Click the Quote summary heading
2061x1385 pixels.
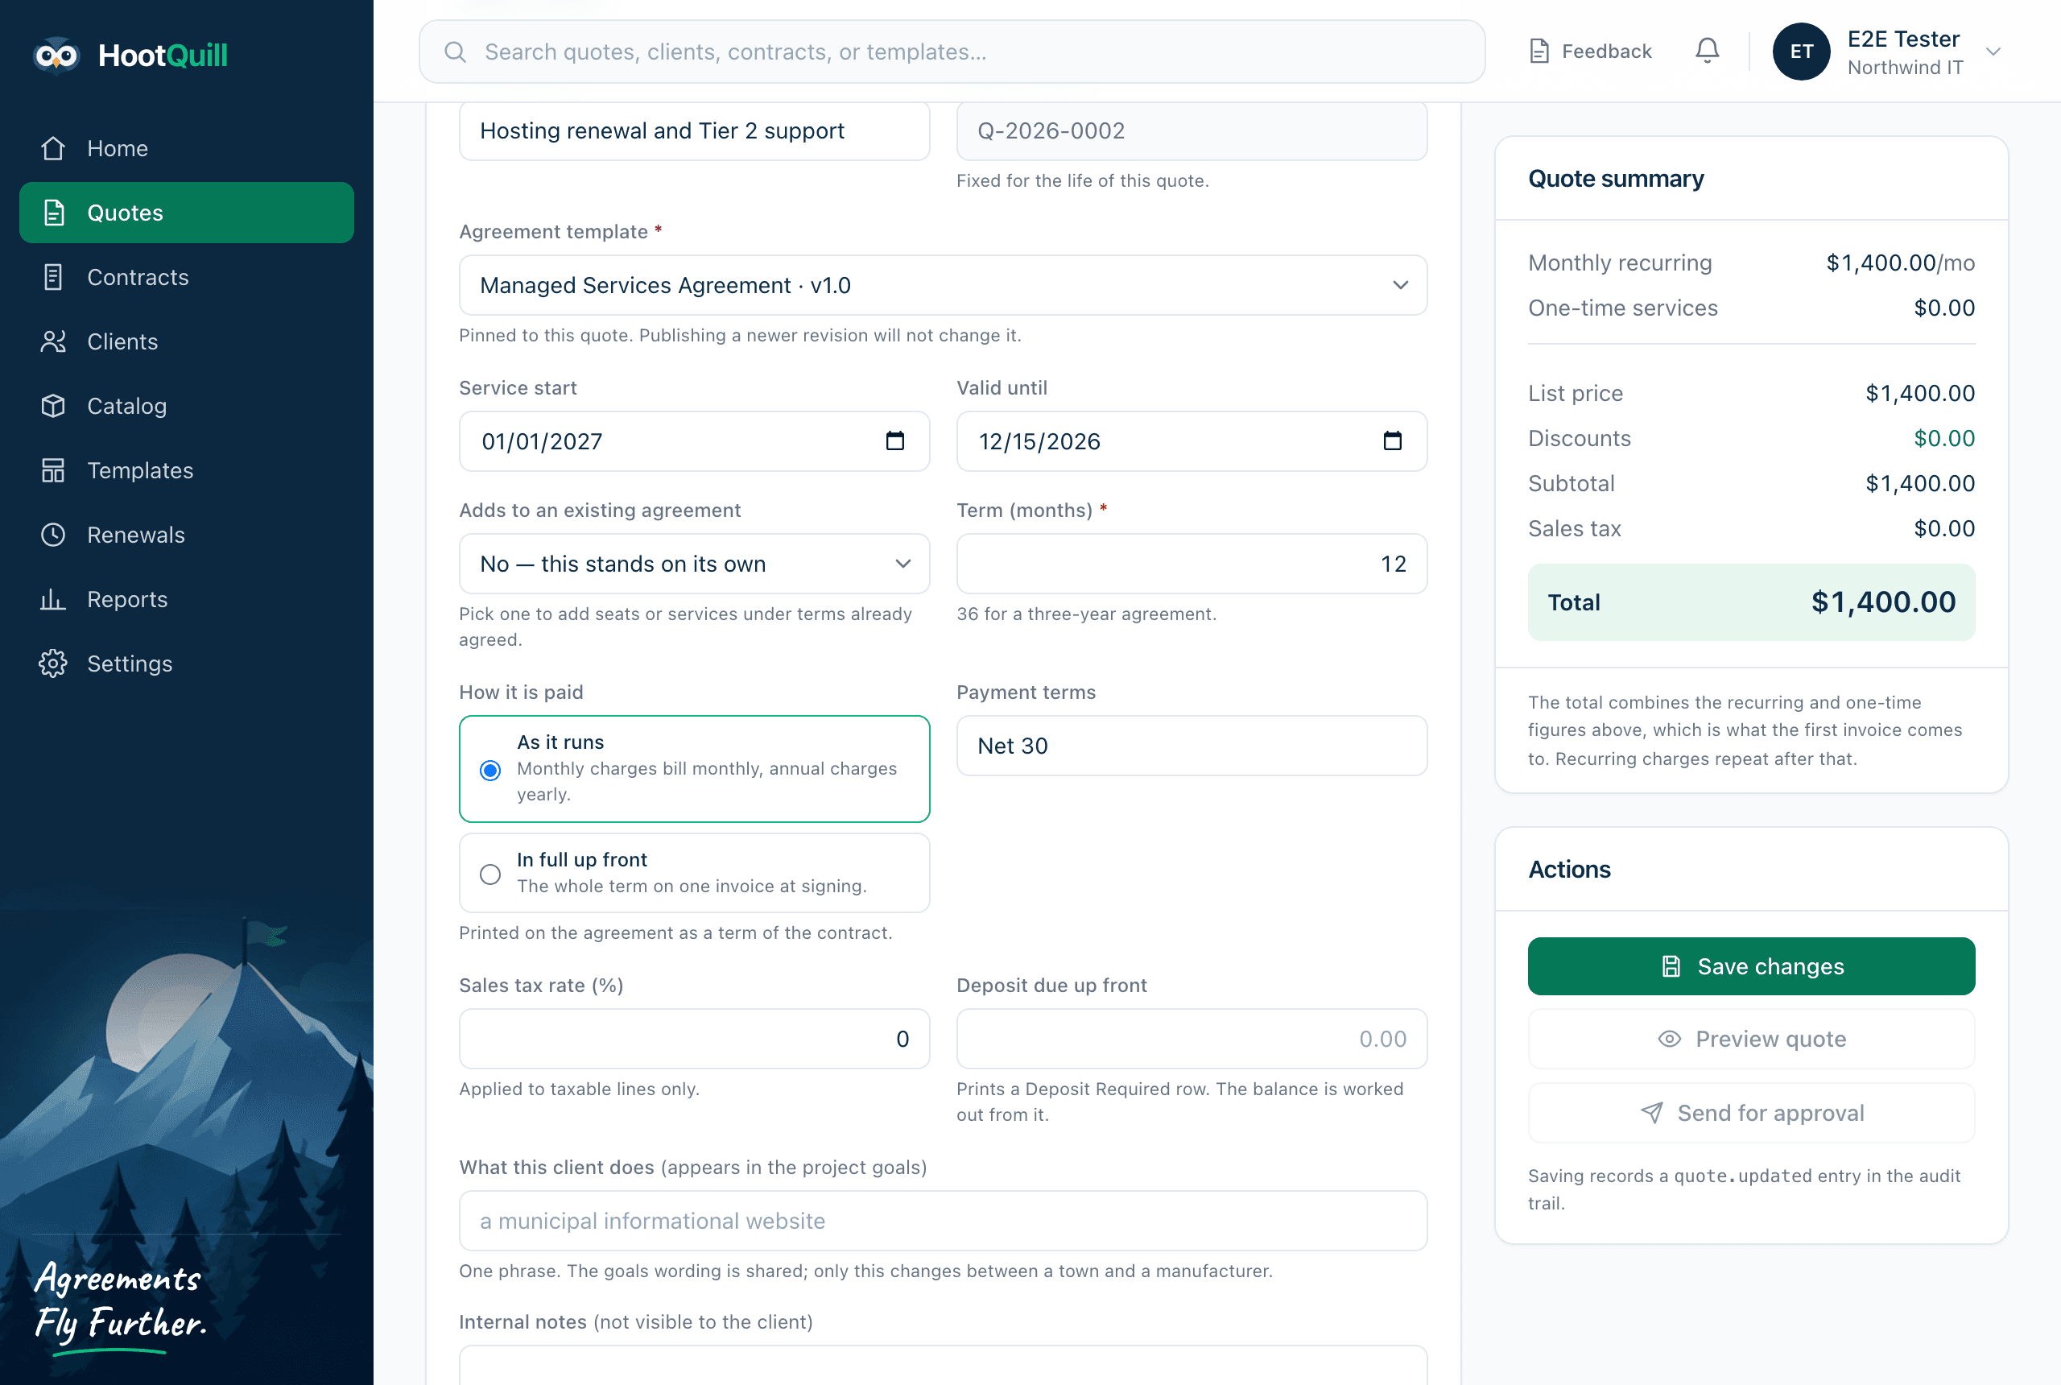[x=1615, y=180]
